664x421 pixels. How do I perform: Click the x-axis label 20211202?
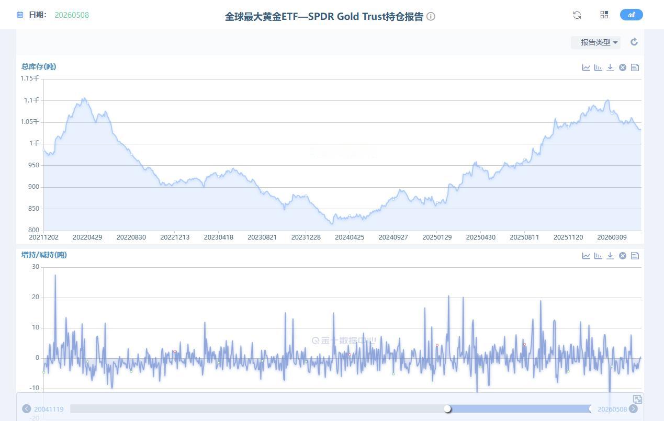(44, 237)
